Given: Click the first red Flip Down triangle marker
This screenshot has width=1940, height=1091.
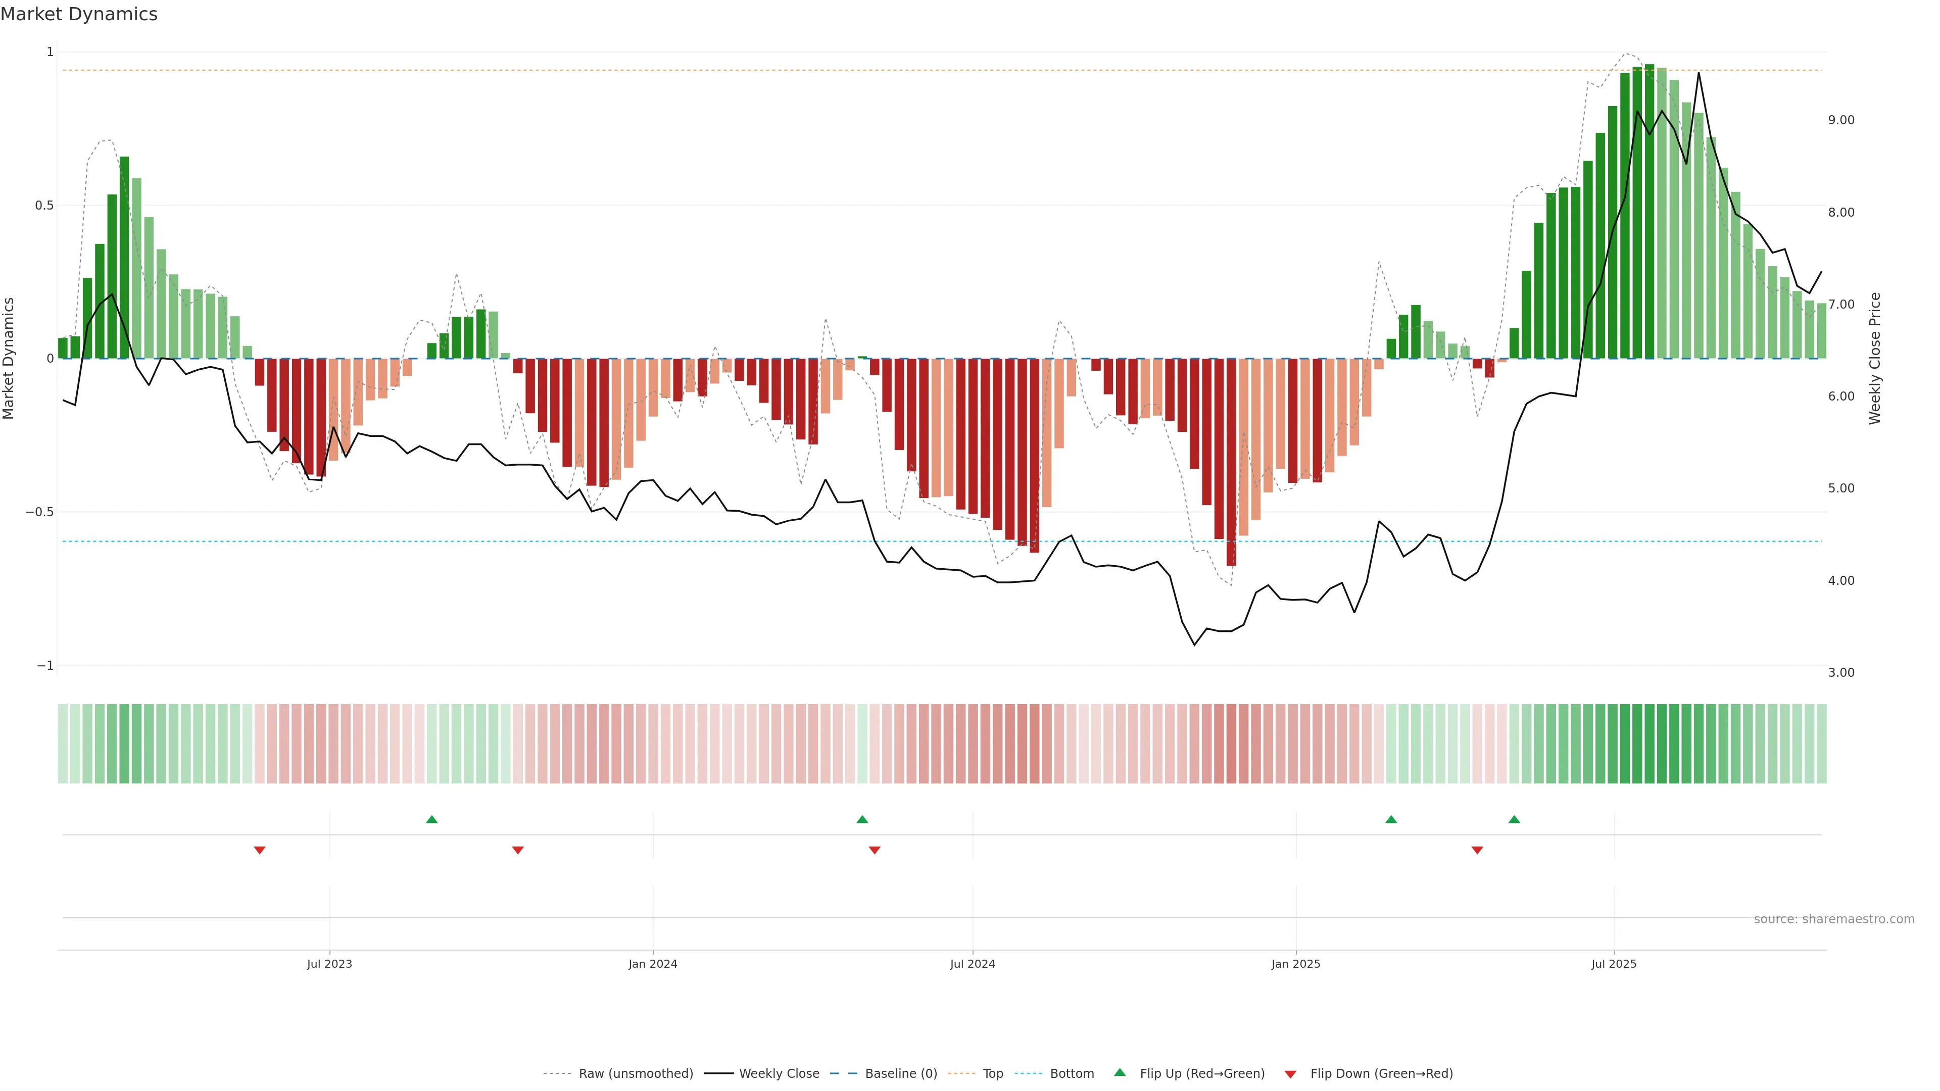Looking at the screenshot, I should (x=260, y=850).
